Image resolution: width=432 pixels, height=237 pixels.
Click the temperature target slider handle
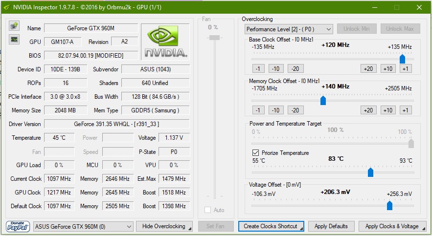click(x=370, y=172)
